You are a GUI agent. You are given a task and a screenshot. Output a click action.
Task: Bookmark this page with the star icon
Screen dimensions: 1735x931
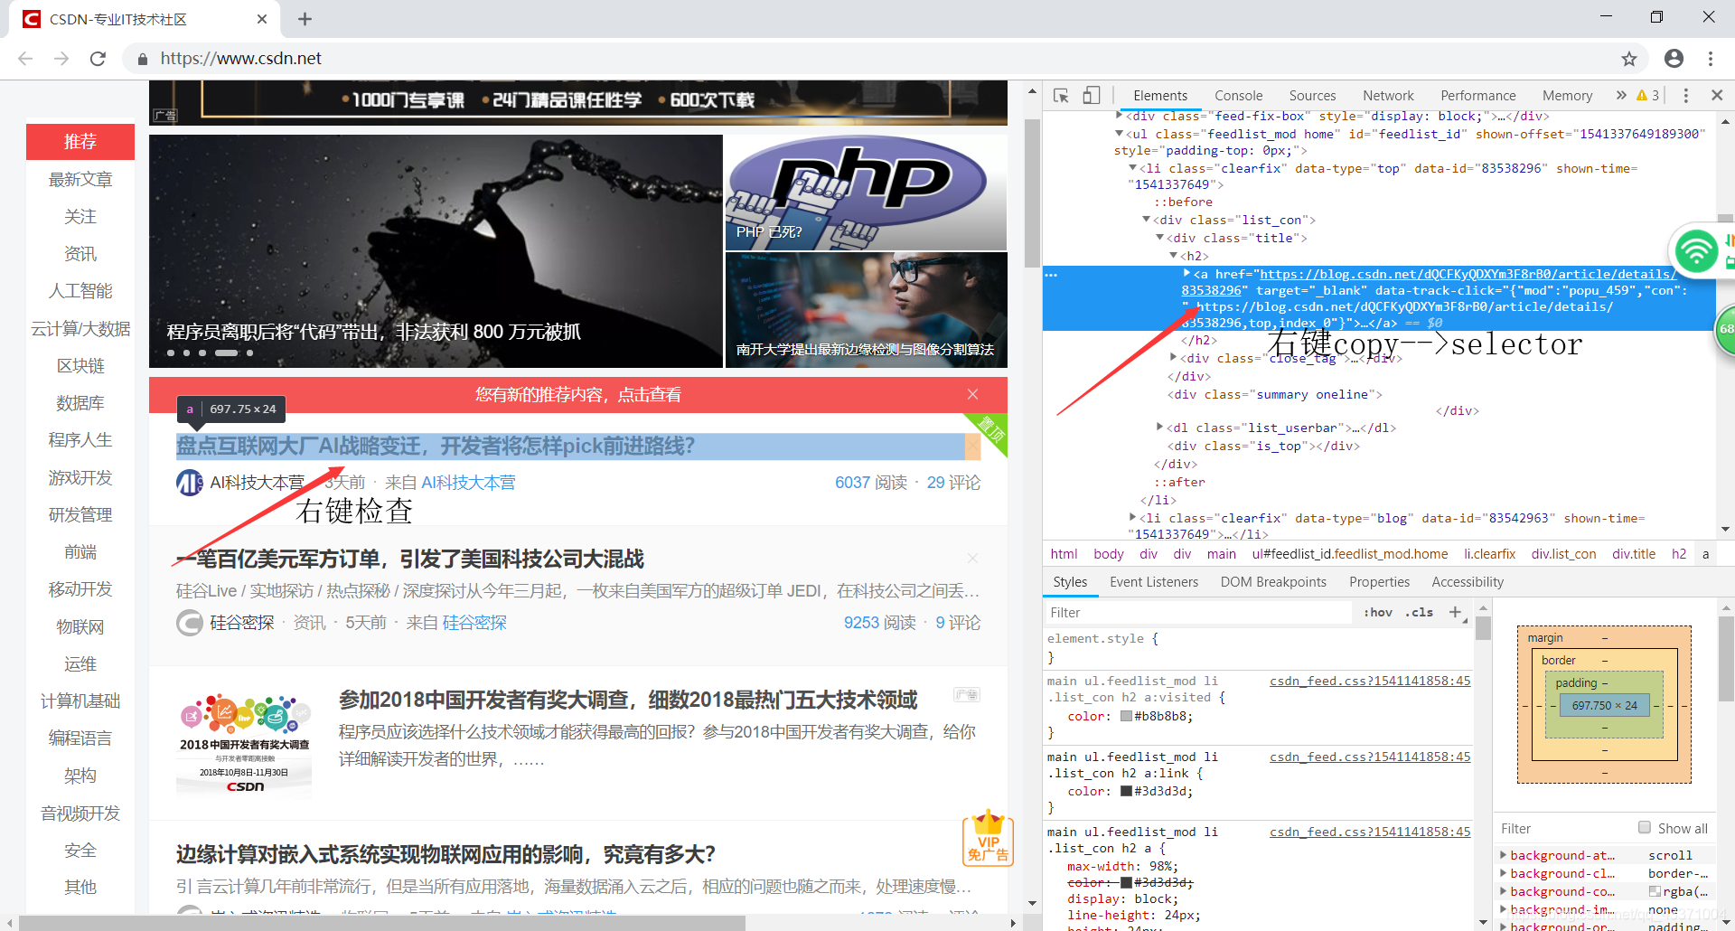click(1629, 59)
